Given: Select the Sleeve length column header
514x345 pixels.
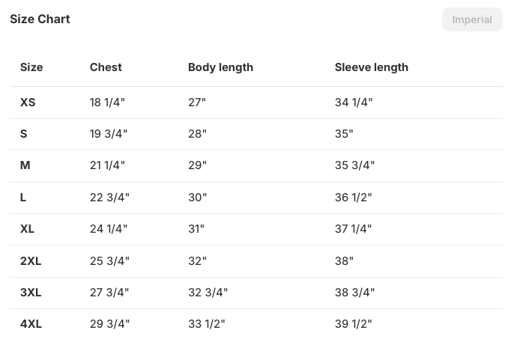Looking at the screenshot, I should (372, 67).
